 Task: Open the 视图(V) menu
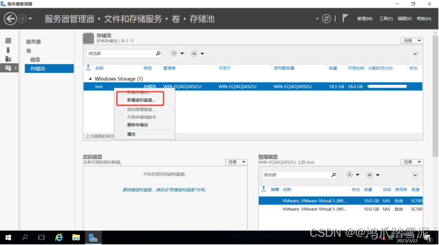405,19
